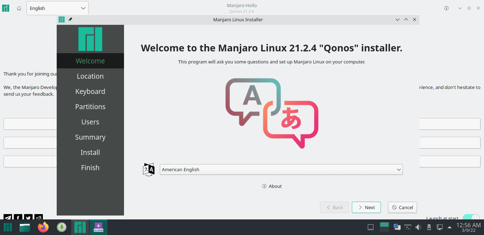Screen dimensions: 484x235
Task: Click the green download installer taskbar icon
Action: pyautogui.click(x=62, y=227)
